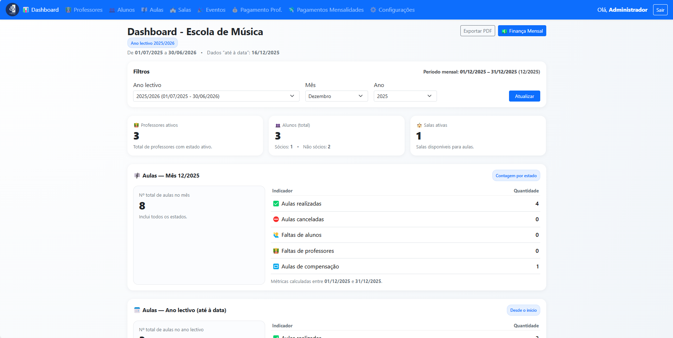673x338 pixels.
Task: Click the Dashboard chart icon in navbar
Action: (26, 10)
